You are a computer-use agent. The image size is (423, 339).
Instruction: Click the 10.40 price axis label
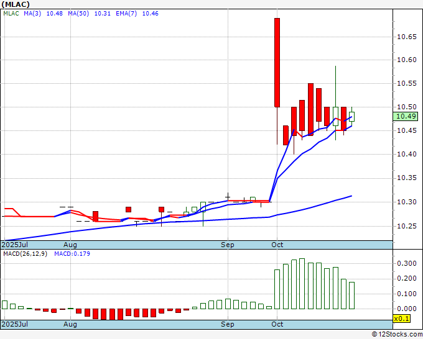pos(407,154)
